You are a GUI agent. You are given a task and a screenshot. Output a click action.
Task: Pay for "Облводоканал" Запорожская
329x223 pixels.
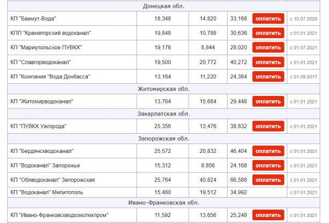click(x=268, y=180)
